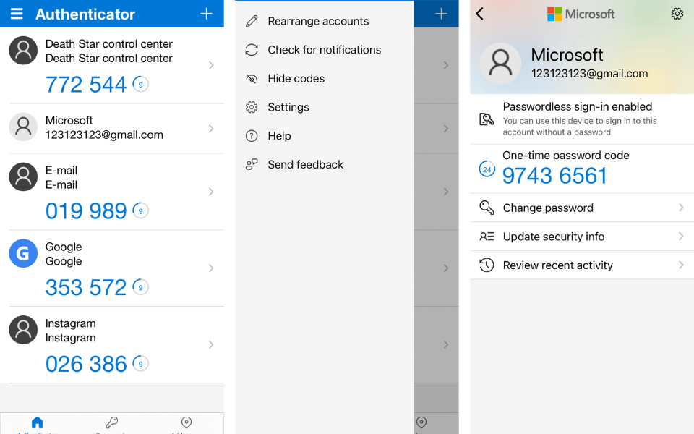
Task: Click the 24-second countdown timer circle
Action: click(487, 169)
